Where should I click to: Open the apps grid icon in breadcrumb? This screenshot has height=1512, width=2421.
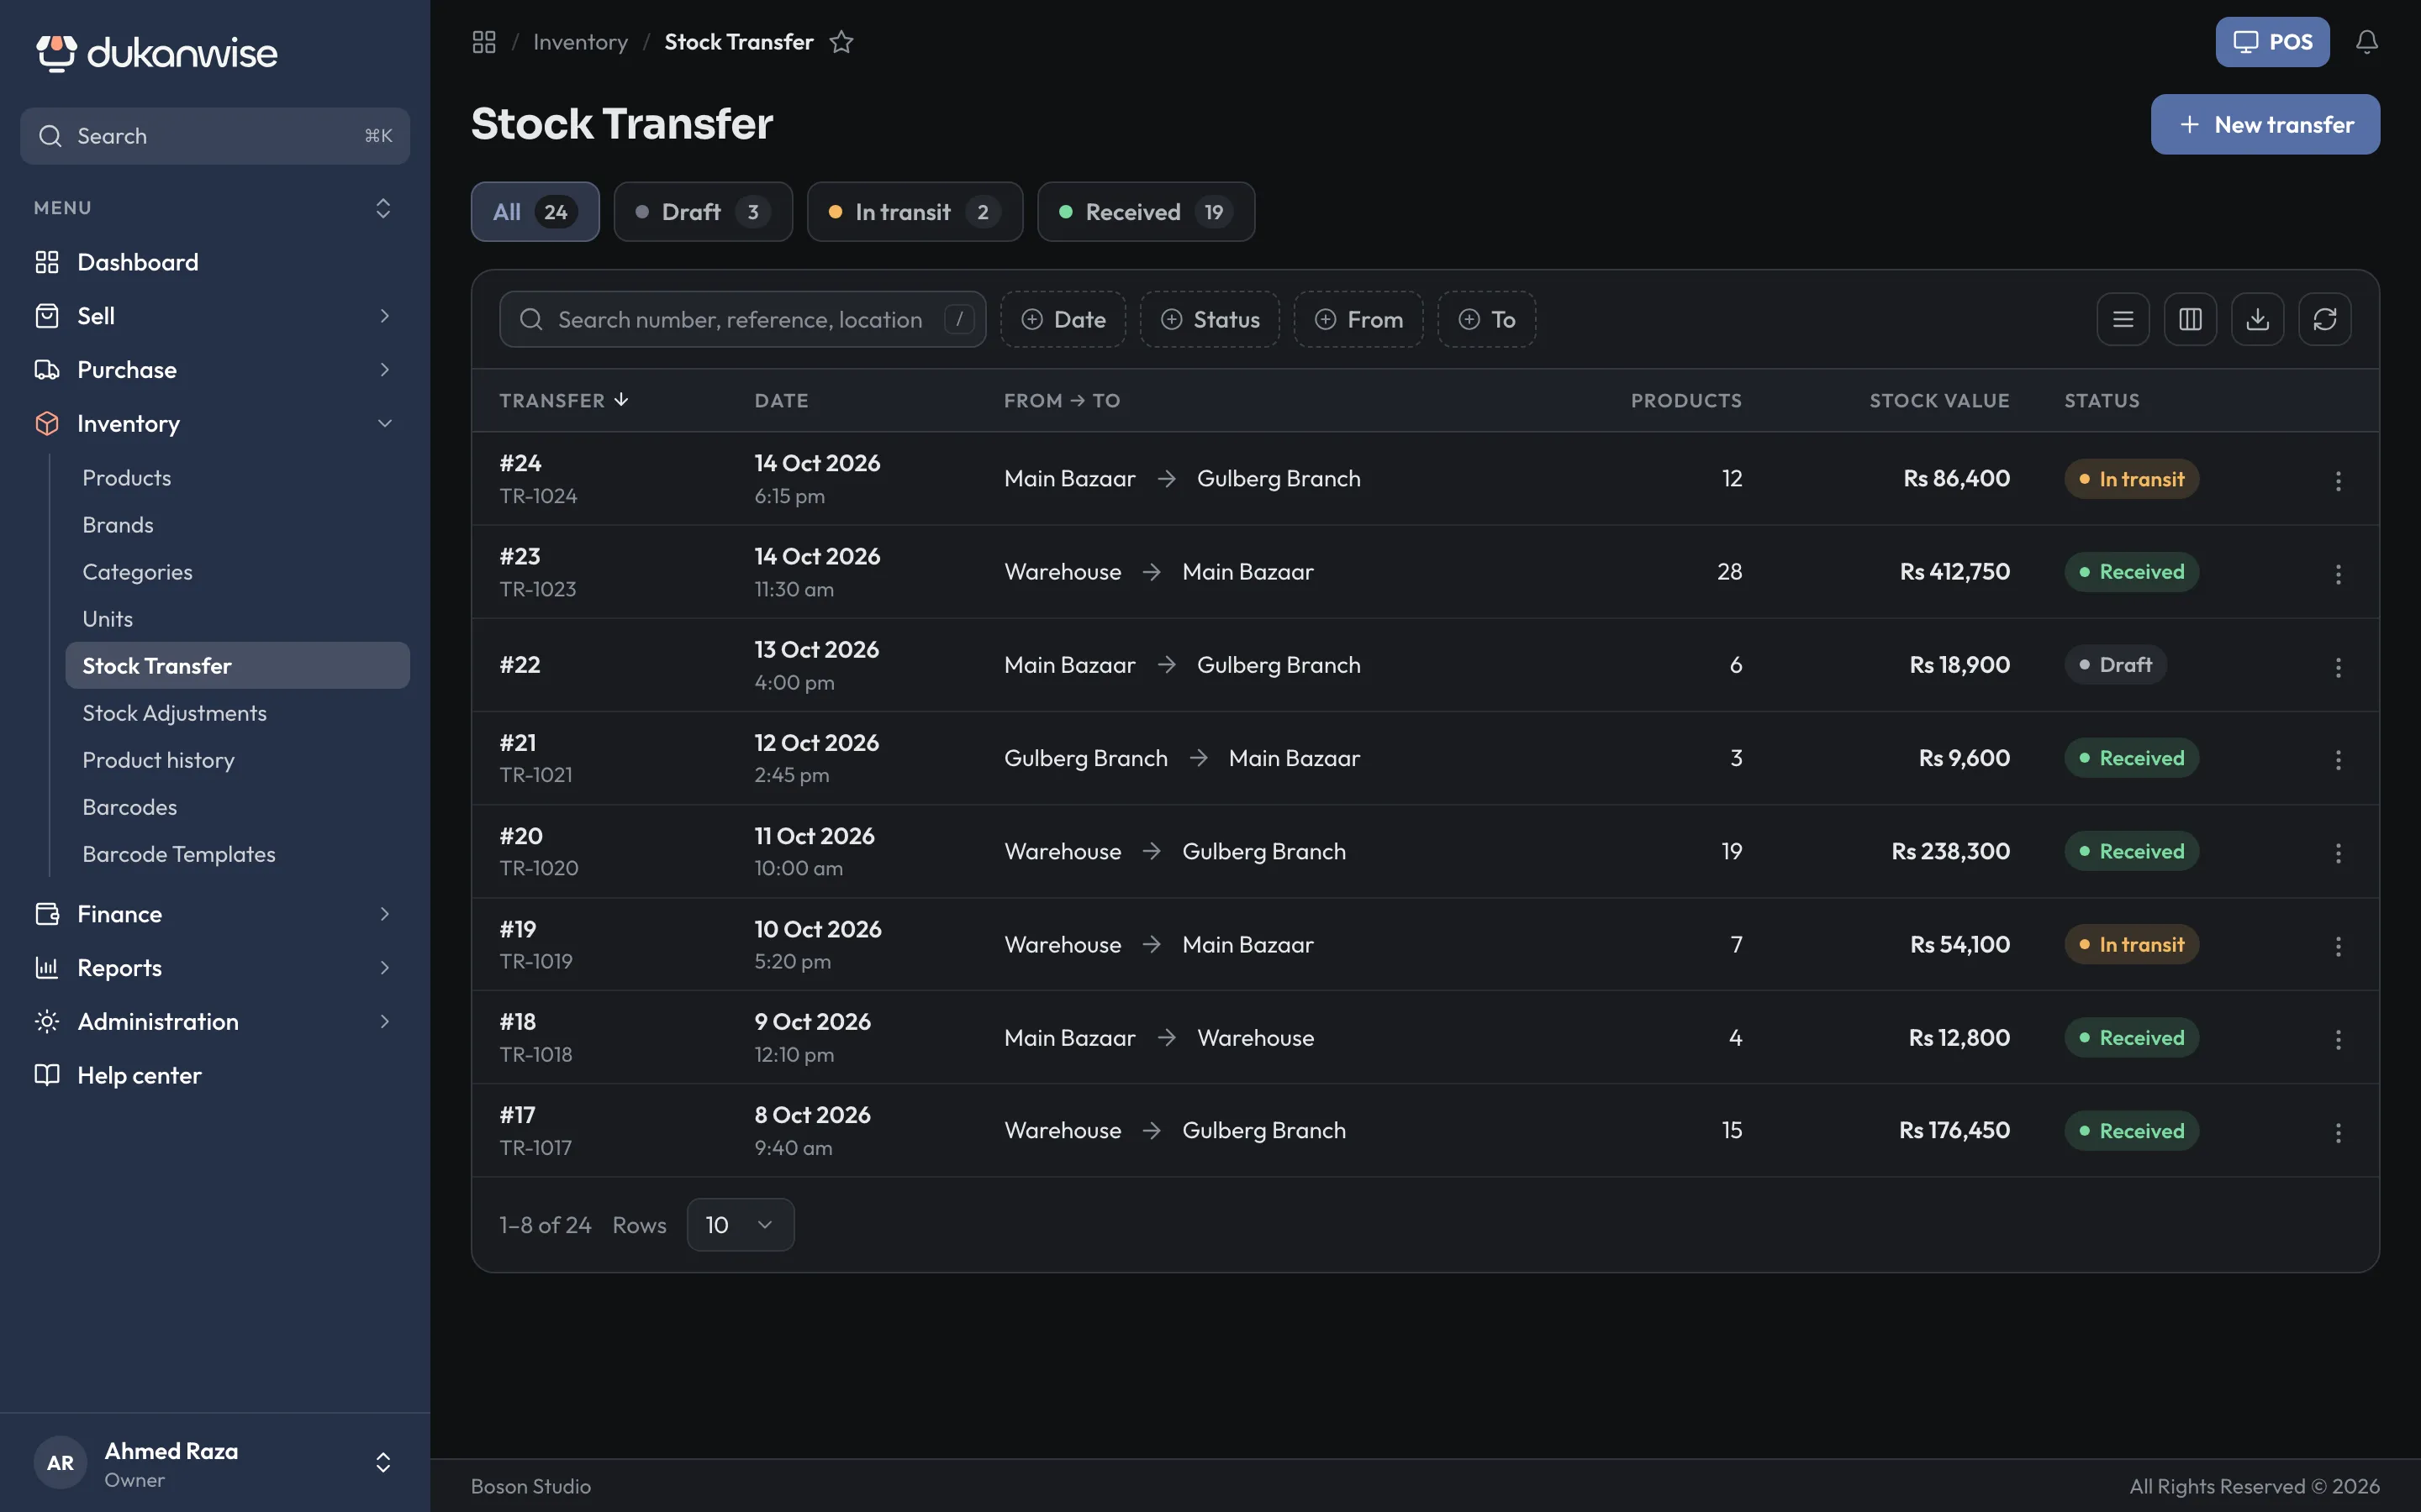click(484, 42)
